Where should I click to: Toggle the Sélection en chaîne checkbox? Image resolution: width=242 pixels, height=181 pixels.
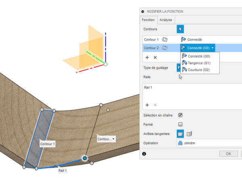[x=180, y=115]
